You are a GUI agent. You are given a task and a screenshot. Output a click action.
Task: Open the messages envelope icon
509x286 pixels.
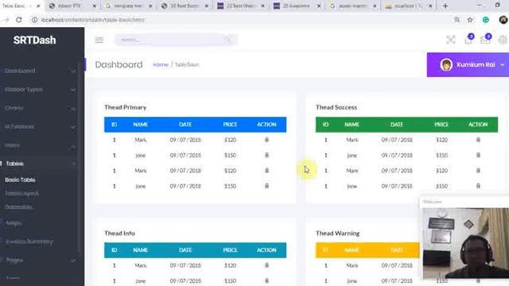[485, 40]
